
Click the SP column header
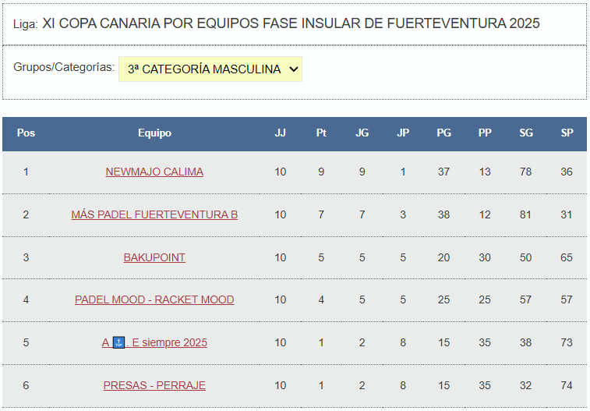[567, 133]
